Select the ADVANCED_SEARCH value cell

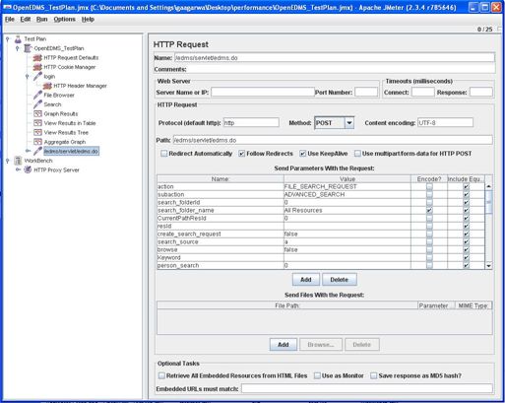click(x=347, y=194)
